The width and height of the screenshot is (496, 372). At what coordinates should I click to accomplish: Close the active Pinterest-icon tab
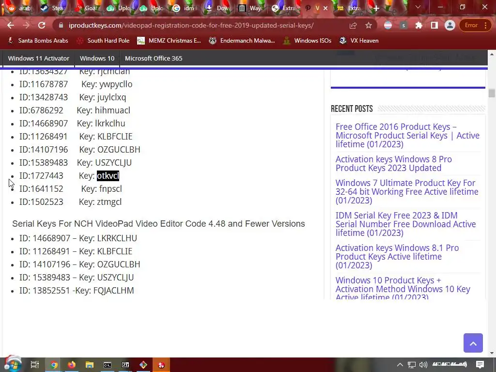(325, 8)
